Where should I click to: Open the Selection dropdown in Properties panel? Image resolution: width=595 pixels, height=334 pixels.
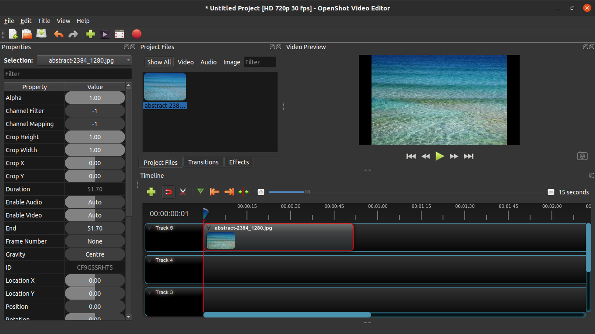click(84, 60)
